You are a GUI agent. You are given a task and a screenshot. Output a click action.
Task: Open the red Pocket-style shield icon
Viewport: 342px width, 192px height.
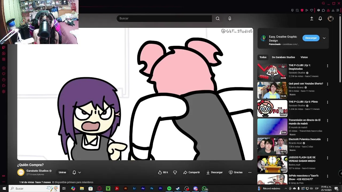point(302,10)
